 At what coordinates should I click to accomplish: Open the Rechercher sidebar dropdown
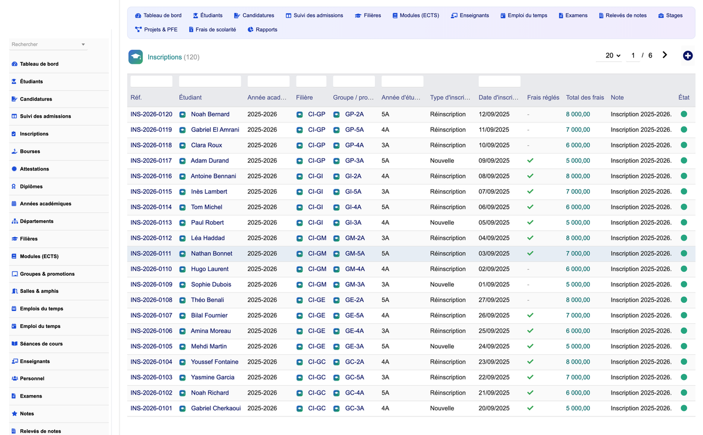coord(48,44)
